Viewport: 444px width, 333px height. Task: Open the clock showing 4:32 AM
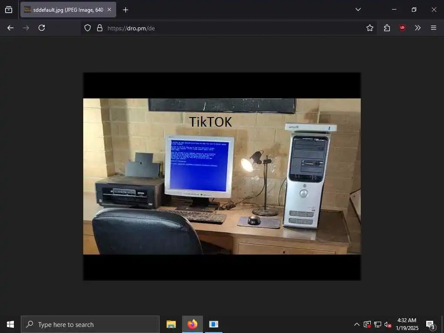407,324
